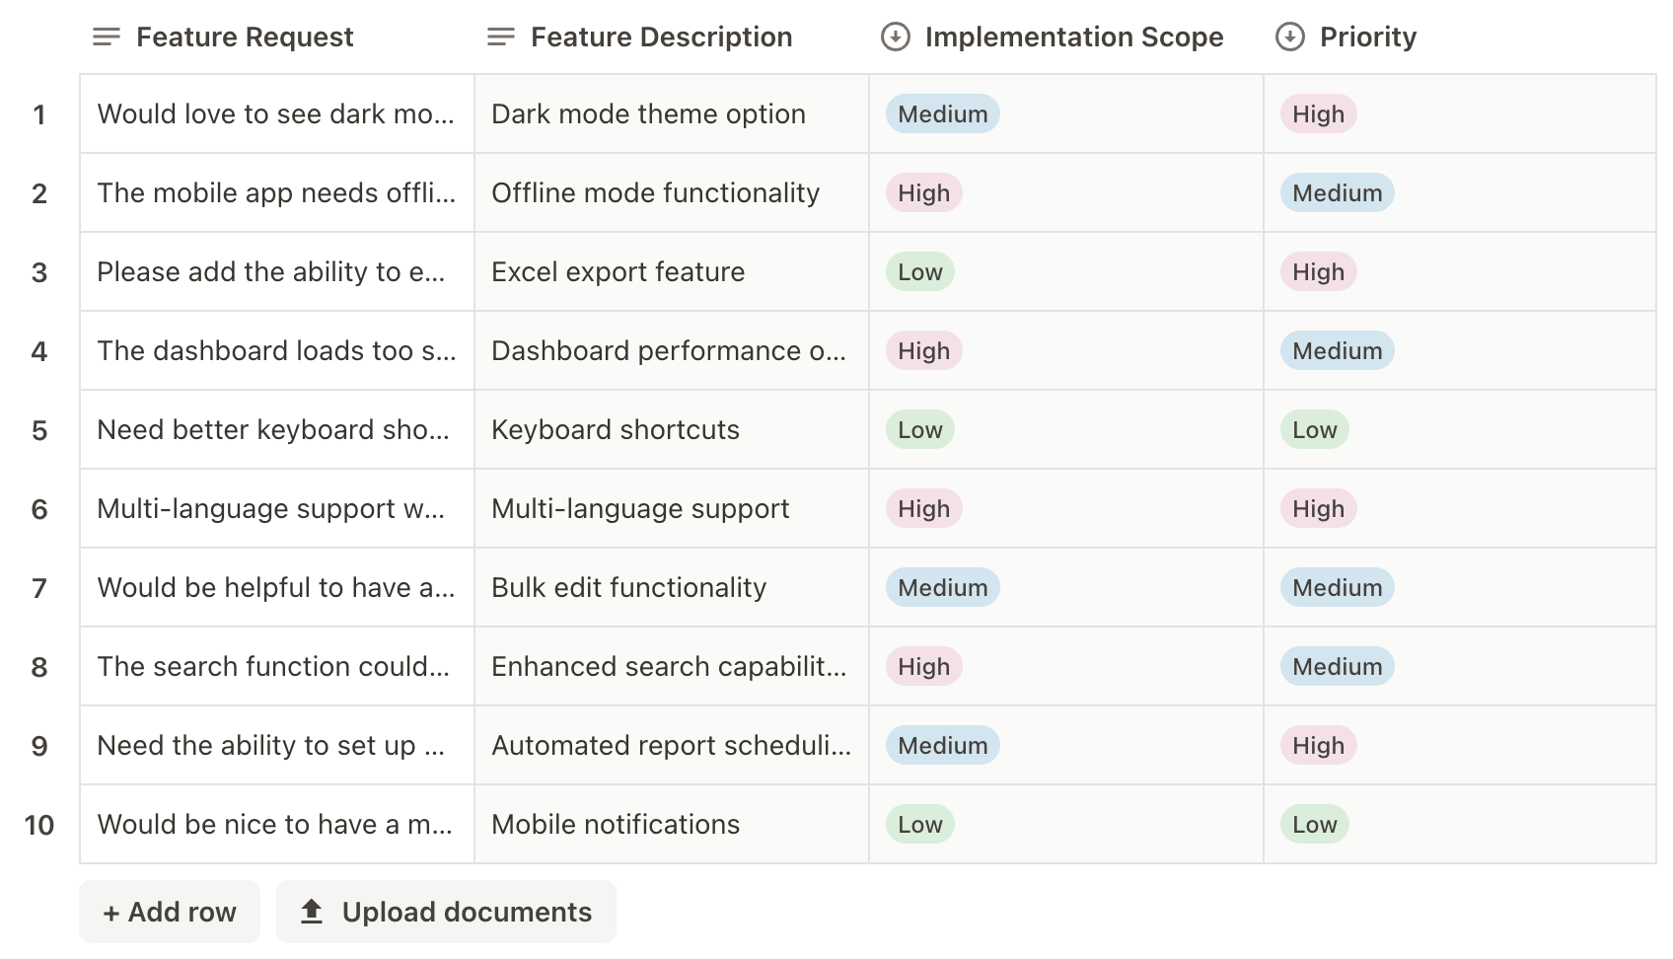1673x959 pixels.
Task: Select the Feature Request column header
Action: 245,37
